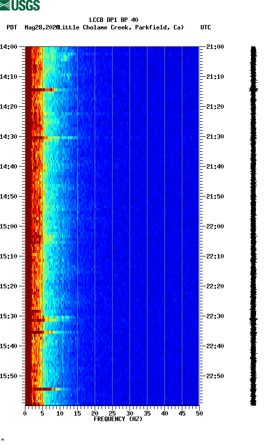Click the 14:20 PDT time label

[x=8, y=107]
